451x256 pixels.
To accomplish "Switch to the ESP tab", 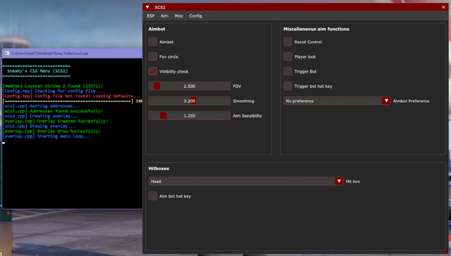I will pos(151,16).
